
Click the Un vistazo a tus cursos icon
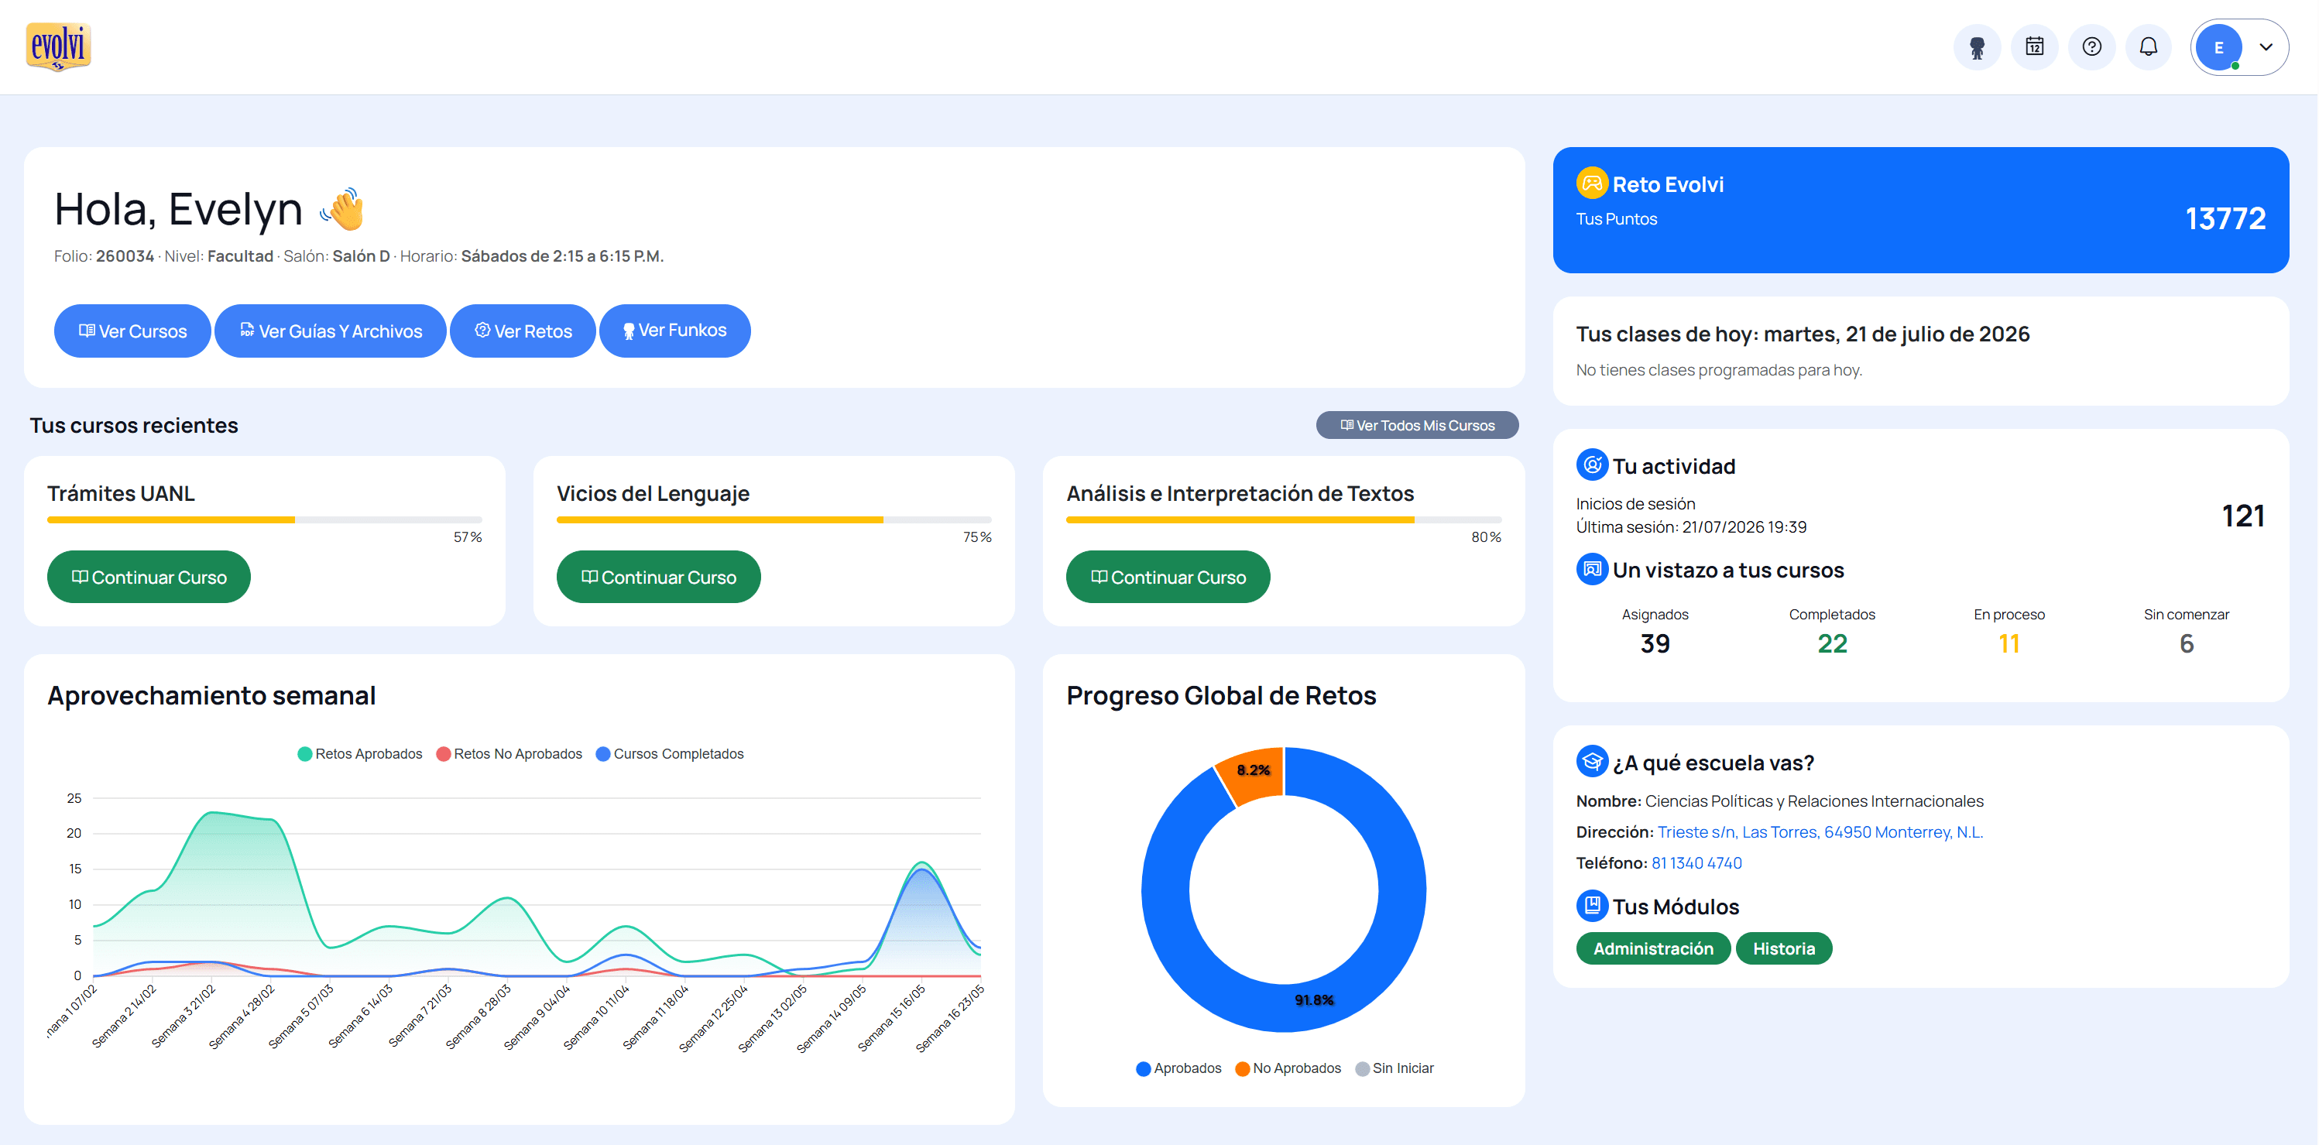[1592, 570]
